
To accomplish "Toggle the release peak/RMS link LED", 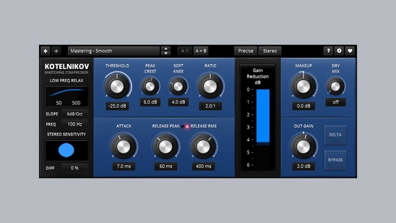I will pos(185,126).
